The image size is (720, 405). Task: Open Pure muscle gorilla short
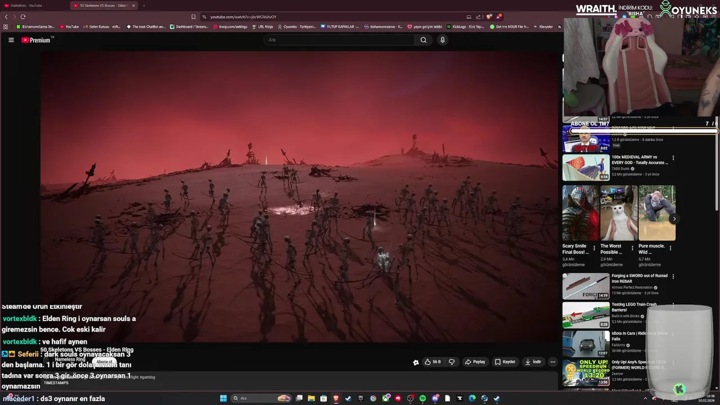657,213
